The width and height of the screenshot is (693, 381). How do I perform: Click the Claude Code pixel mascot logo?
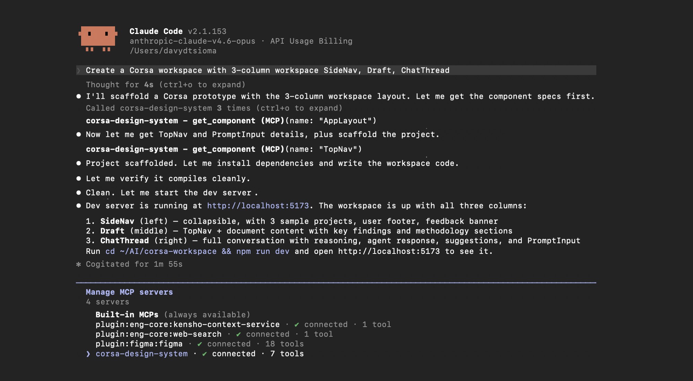click(x=98, y=39)
